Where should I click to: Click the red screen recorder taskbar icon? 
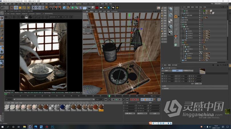pyautogui.click(x=47, y=127)
